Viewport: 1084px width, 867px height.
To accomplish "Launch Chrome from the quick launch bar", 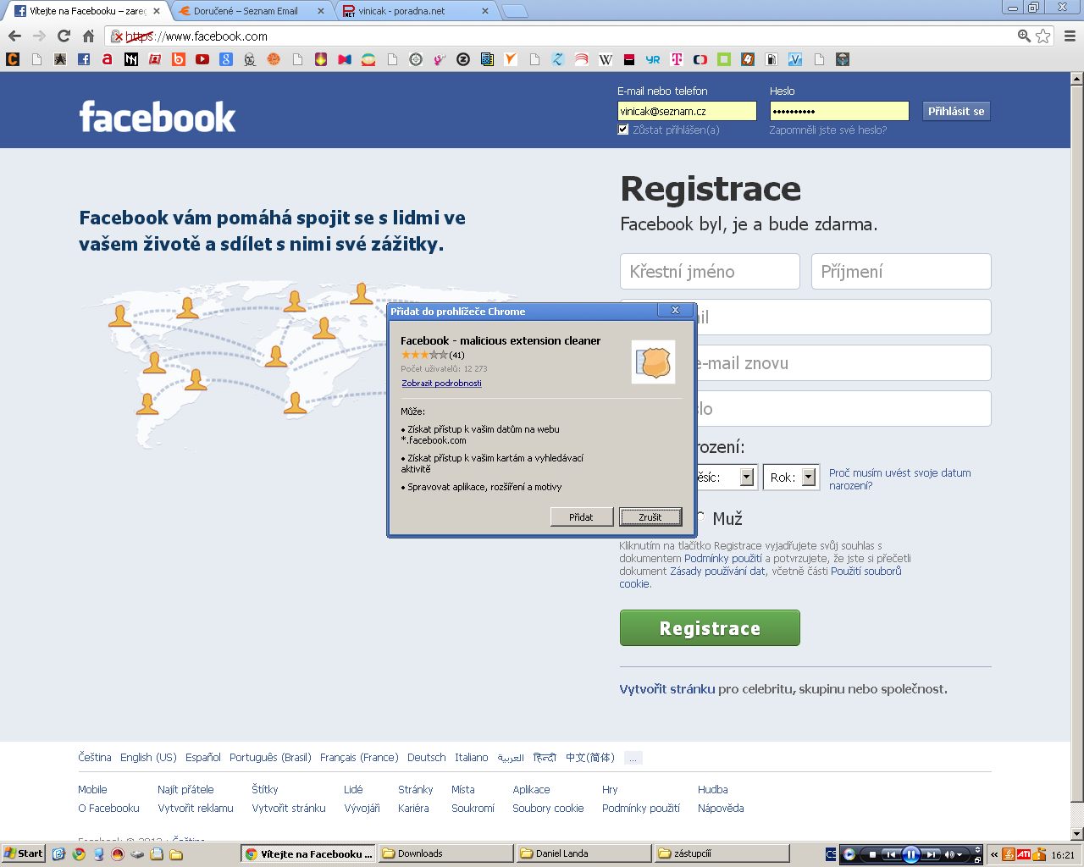I will [x=79, y=853].
